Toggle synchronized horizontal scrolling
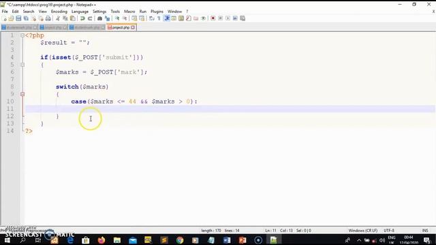Screen dimensions: 436x245 [x=142, y=18]
